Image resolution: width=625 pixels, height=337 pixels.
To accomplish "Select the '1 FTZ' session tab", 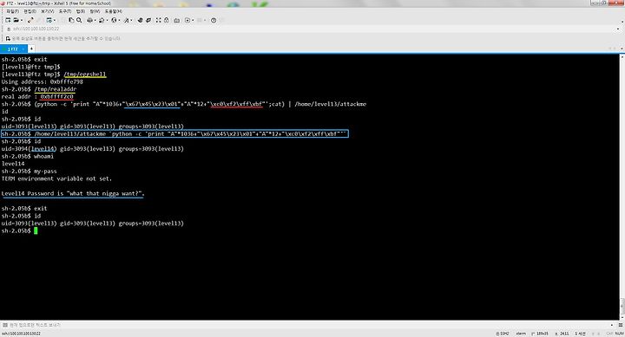I will (13, 49).
